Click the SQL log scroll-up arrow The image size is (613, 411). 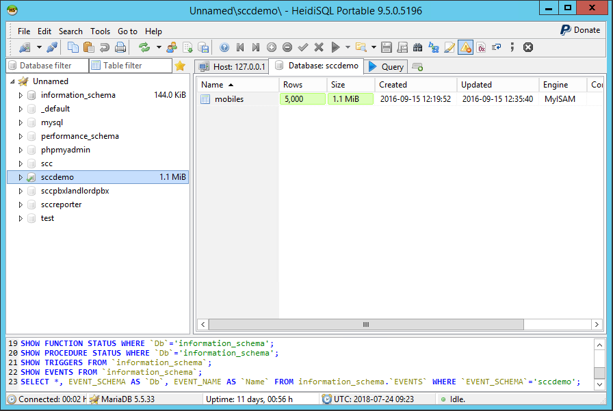599,345
